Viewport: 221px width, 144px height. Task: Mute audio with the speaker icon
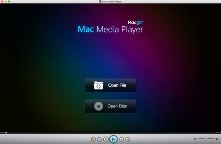click(195, 139)
